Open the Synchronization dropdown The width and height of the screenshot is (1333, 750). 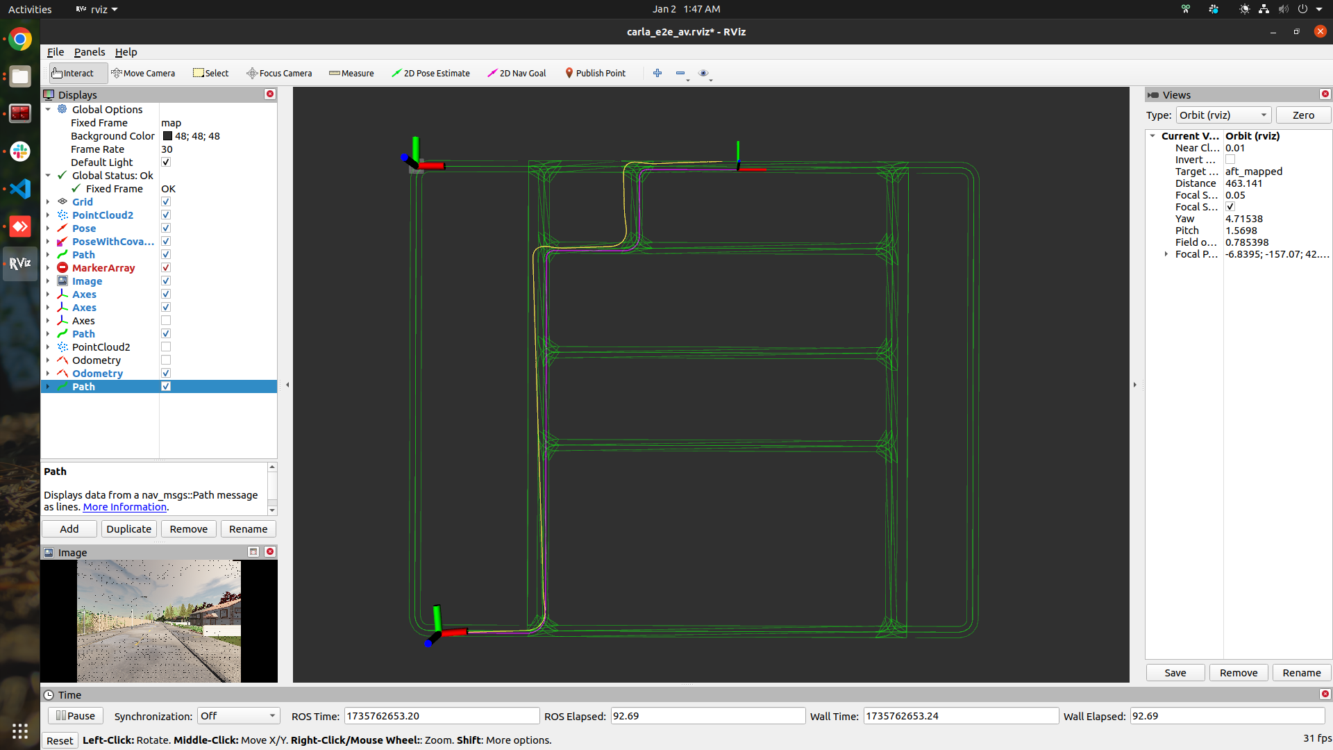238,716
